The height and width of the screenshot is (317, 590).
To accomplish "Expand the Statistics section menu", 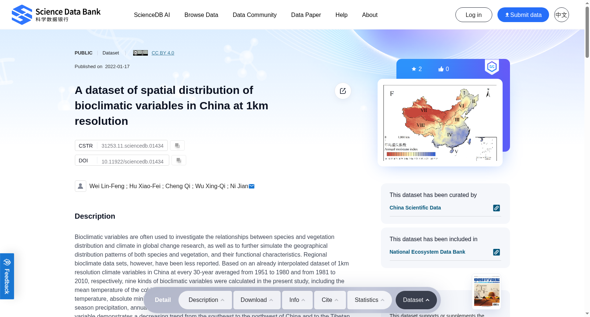I will [x=370, y=300].
